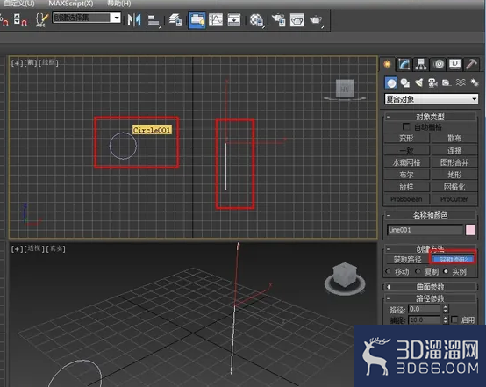Toggle the highlighted Ribbon panel icon
The height and width of the screenshot is (387, 486).
197,20
